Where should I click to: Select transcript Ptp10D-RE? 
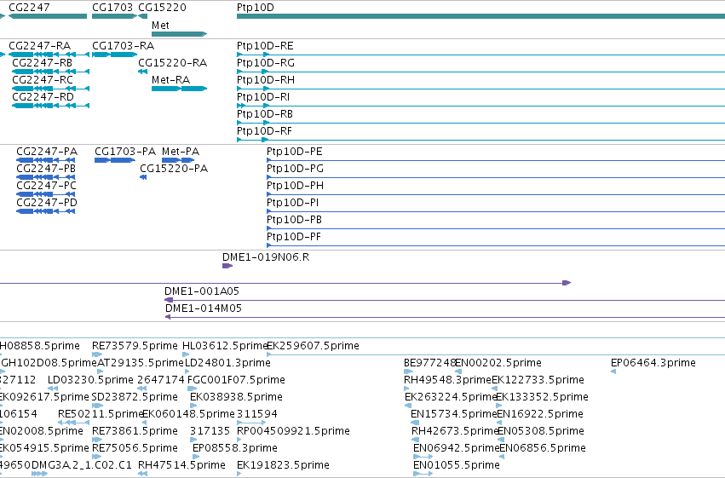[480, 55]
